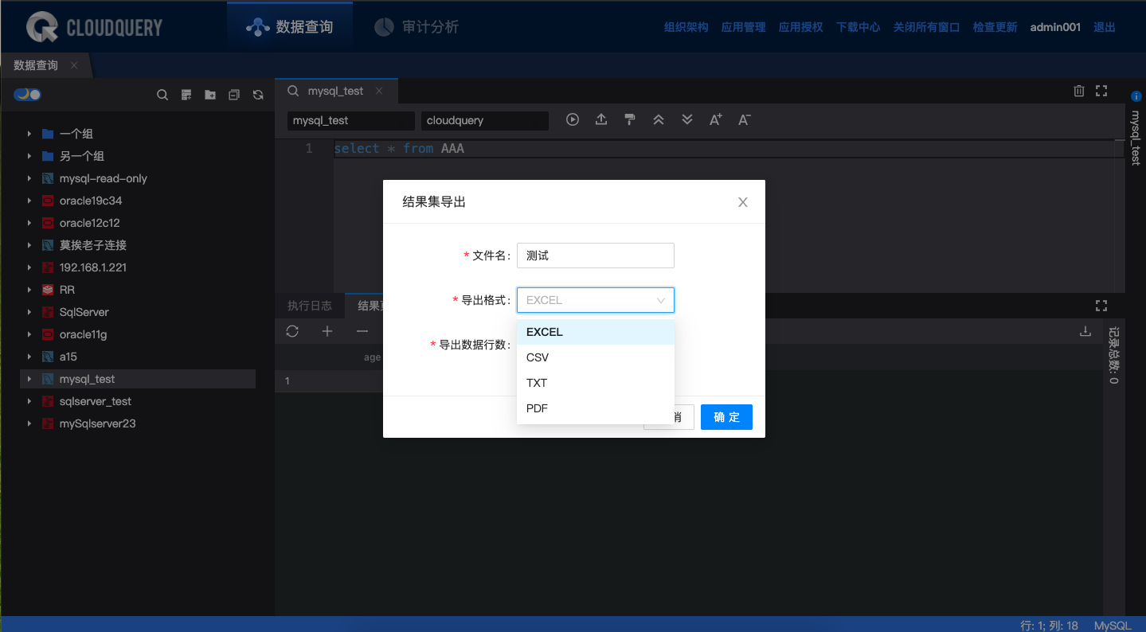Click 确定 to confirm export
Image resolution: width=1146 pixels, height=632 pixels.
(x=726, y=417)
